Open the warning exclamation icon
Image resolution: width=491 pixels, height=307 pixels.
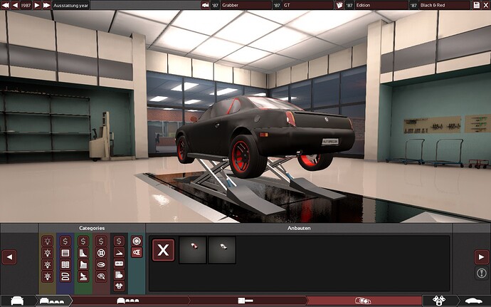(482, 274)
